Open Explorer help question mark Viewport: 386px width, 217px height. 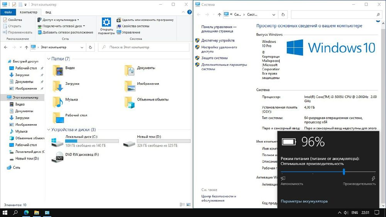189,12
